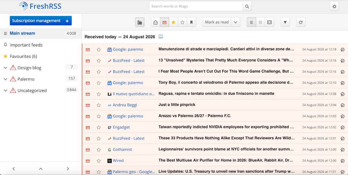This screenshot has width=348, height=175.
Task: Go to next article with right arrow
Action: tap(68, 169)
